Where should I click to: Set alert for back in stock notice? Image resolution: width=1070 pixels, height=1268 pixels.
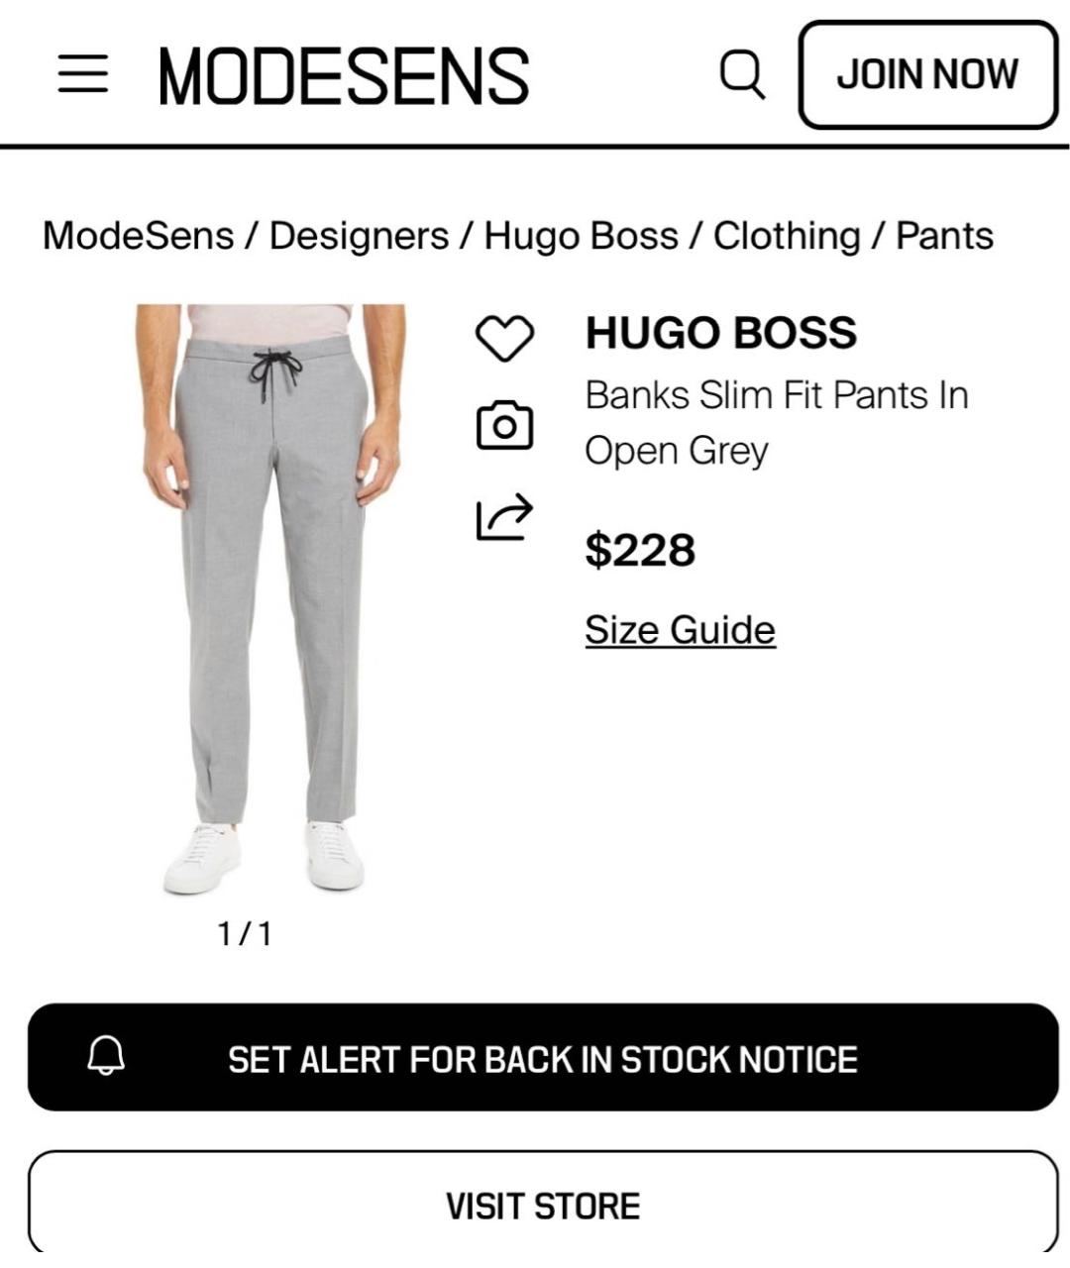(x=543, y=1057)
